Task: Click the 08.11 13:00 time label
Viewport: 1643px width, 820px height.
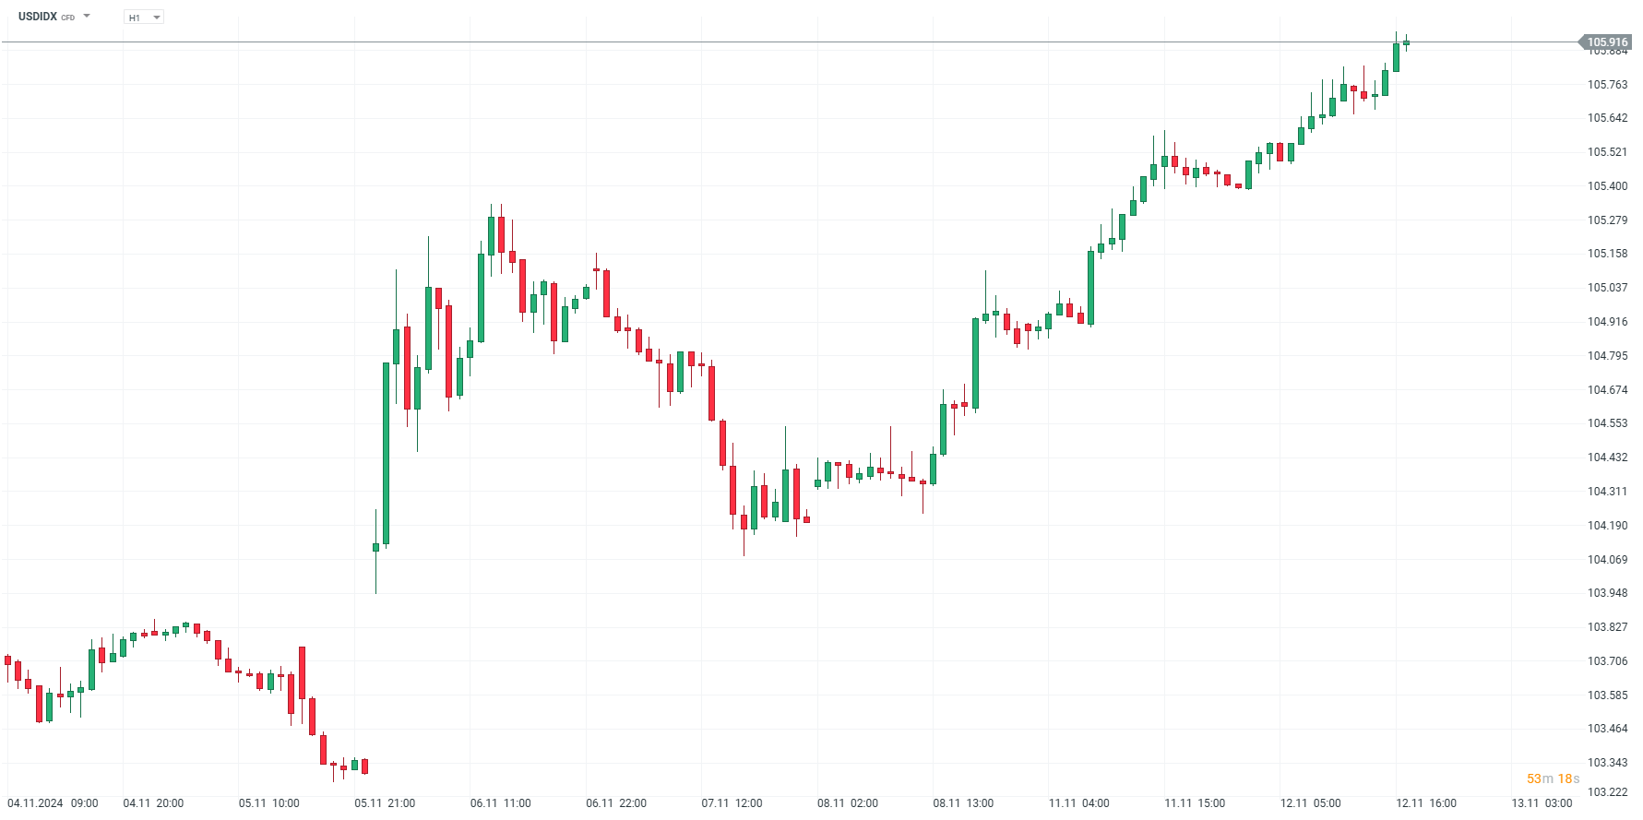Action: tap(963, 803)
